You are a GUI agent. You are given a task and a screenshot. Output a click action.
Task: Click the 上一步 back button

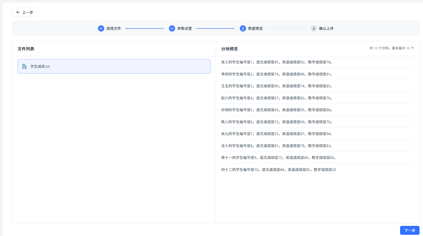pos(25,13)
